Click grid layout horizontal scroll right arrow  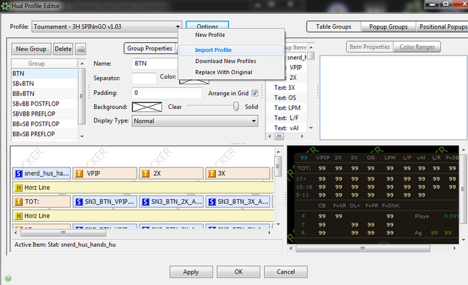[x=269, y=232]
